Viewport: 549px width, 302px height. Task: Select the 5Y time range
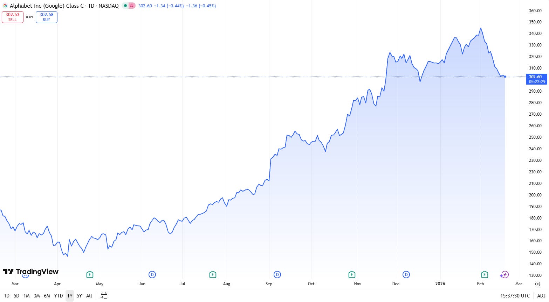pyautogui.click(x=79, y=296)
